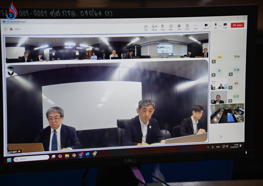Screen dimensions: 263x186
Task: Toggle the taskbar volume speaker icon
Action: 227,146
